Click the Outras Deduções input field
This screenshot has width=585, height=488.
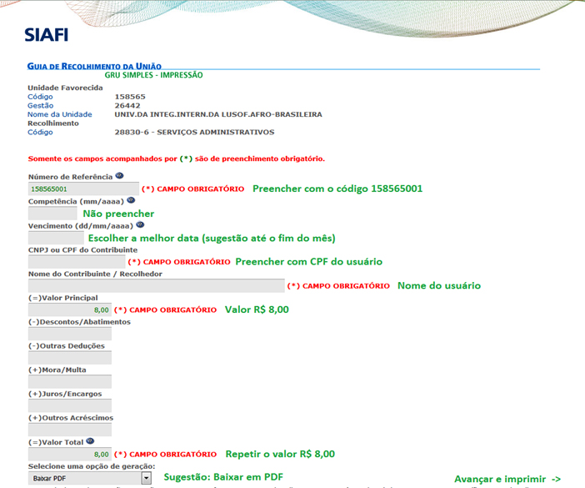click(x=70, y=358)
